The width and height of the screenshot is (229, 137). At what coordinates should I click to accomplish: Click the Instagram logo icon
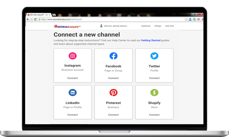click(x=72, y=56)
